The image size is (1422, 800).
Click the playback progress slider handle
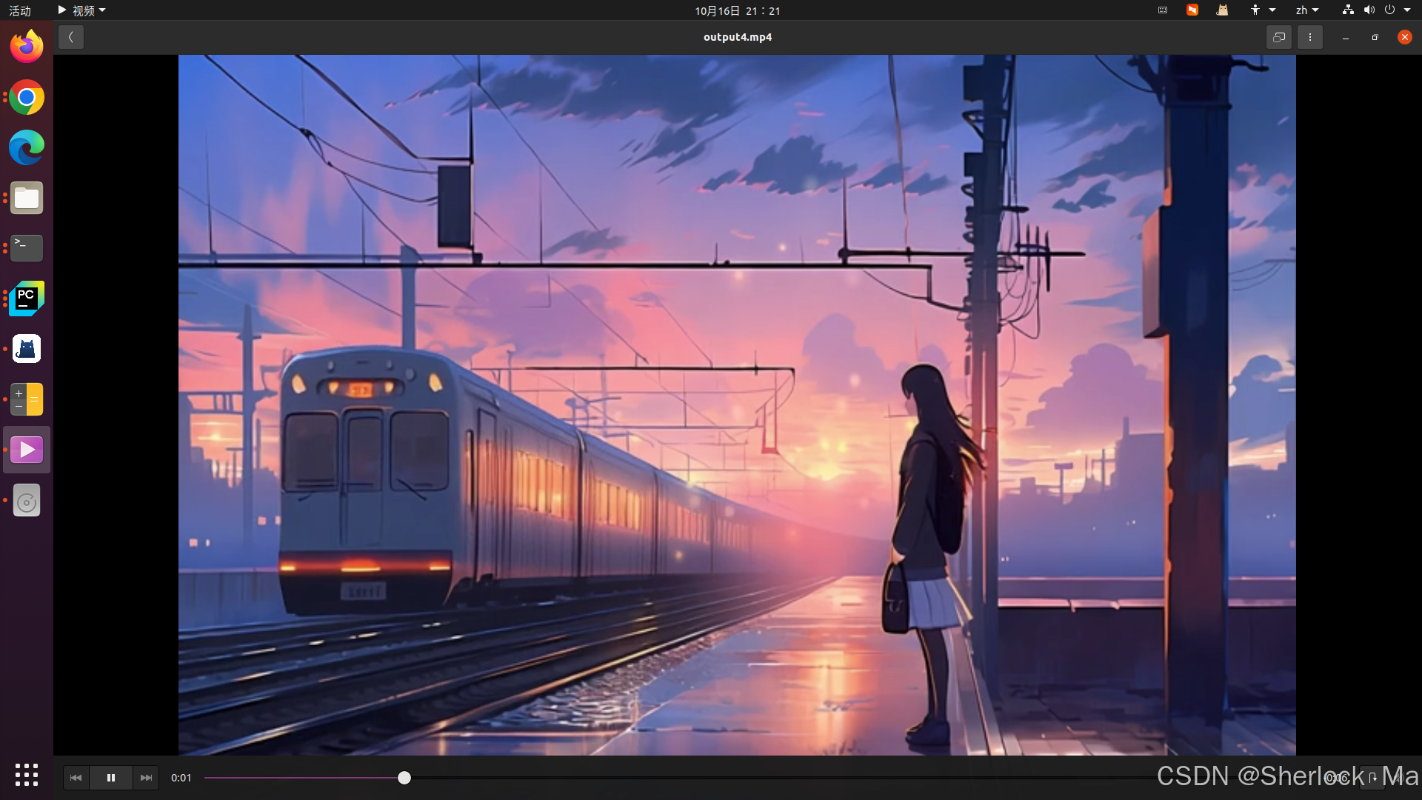(404, 778)
